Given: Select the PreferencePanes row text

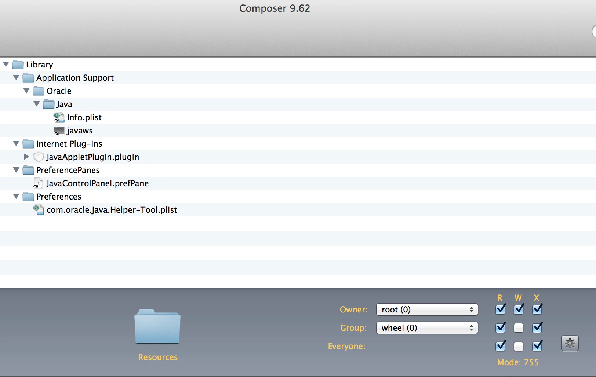Looking at the screenshot, I should tap(68, 171).
